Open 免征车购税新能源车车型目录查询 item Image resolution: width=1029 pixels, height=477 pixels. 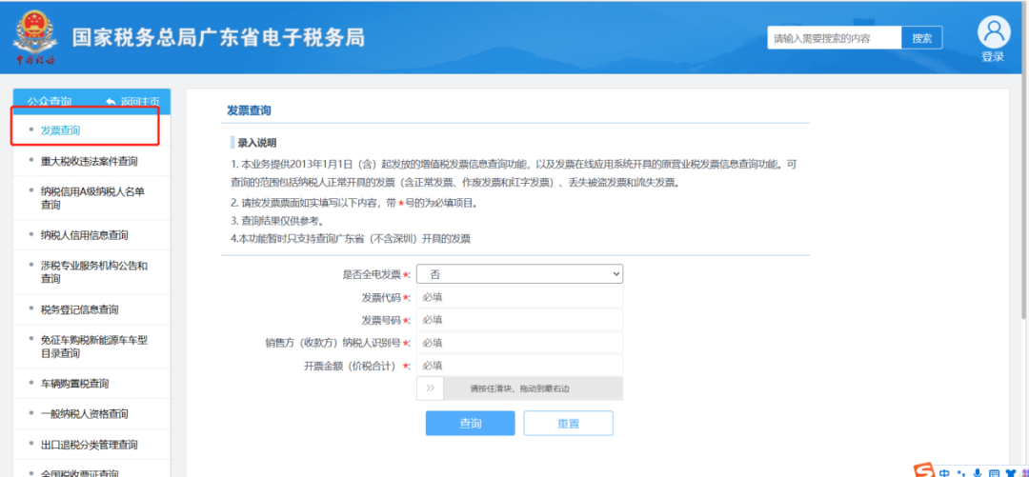(91, 347)
